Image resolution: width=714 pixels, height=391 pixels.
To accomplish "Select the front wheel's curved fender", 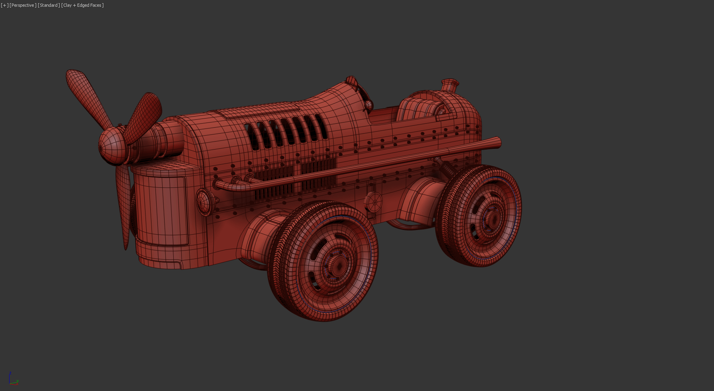I will point(259,235).
